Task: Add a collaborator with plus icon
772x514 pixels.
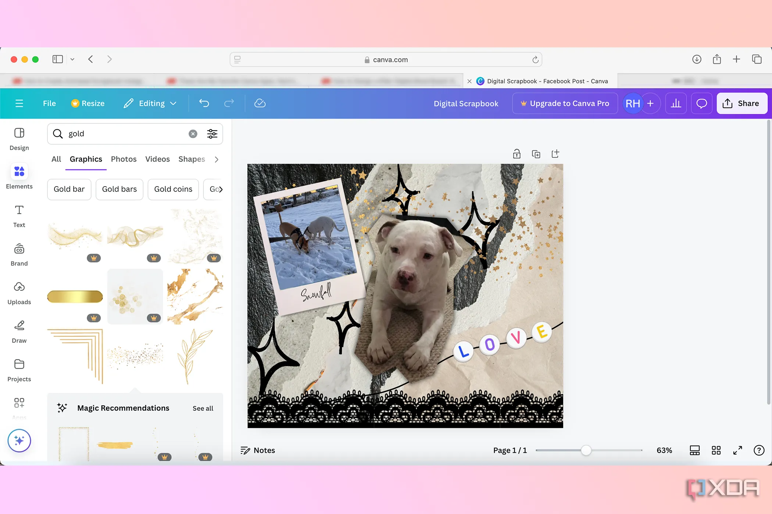Action: pyautogui.click(x=650, y=104)
